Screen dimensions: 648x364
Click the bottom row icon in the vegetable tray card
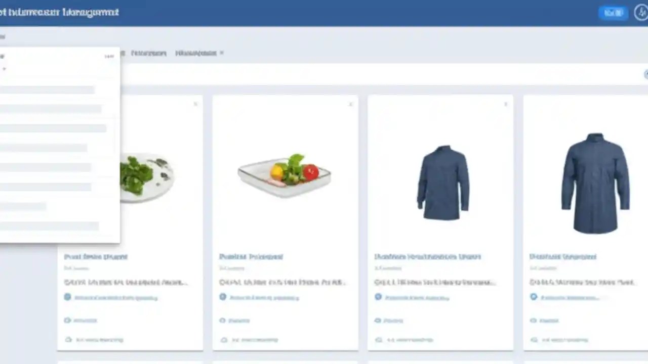(x=223, y=340)
